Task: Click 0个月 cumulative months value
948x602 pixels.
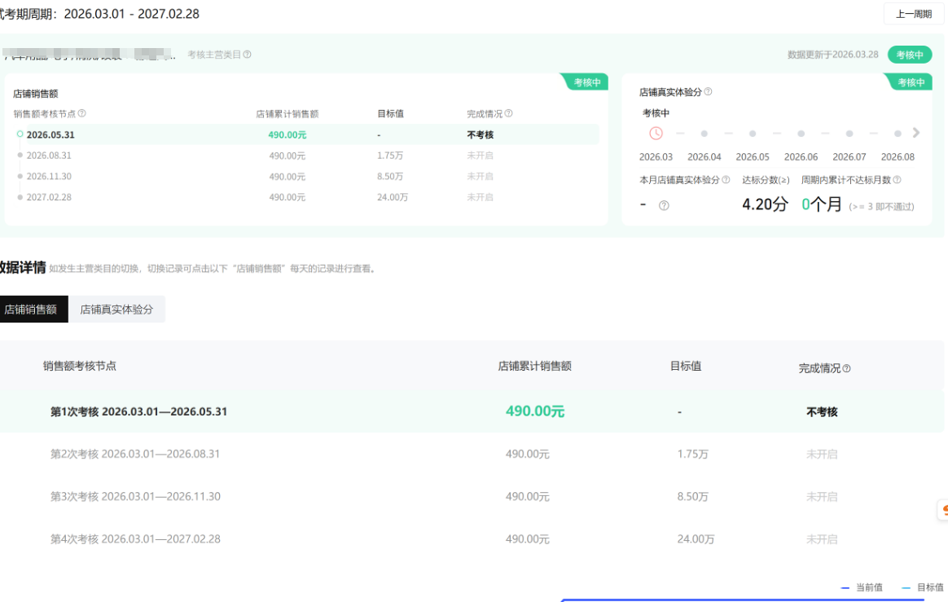Action: 822,204
